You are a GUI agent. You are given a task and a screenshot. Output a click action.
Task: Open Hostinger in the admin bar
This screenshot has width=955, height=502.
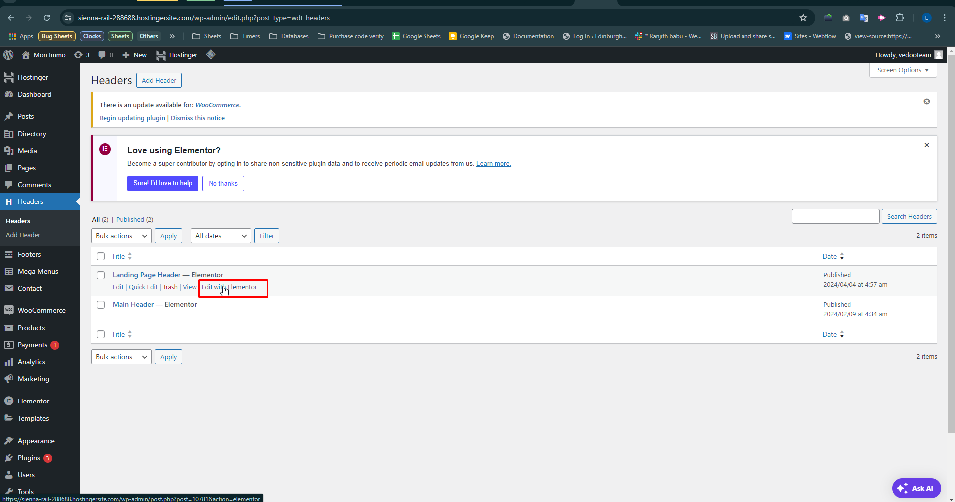coord(177,55)
